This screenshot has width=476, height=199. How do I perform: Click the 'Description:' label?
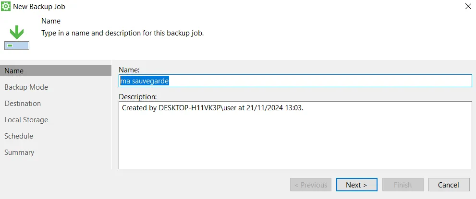138,97
